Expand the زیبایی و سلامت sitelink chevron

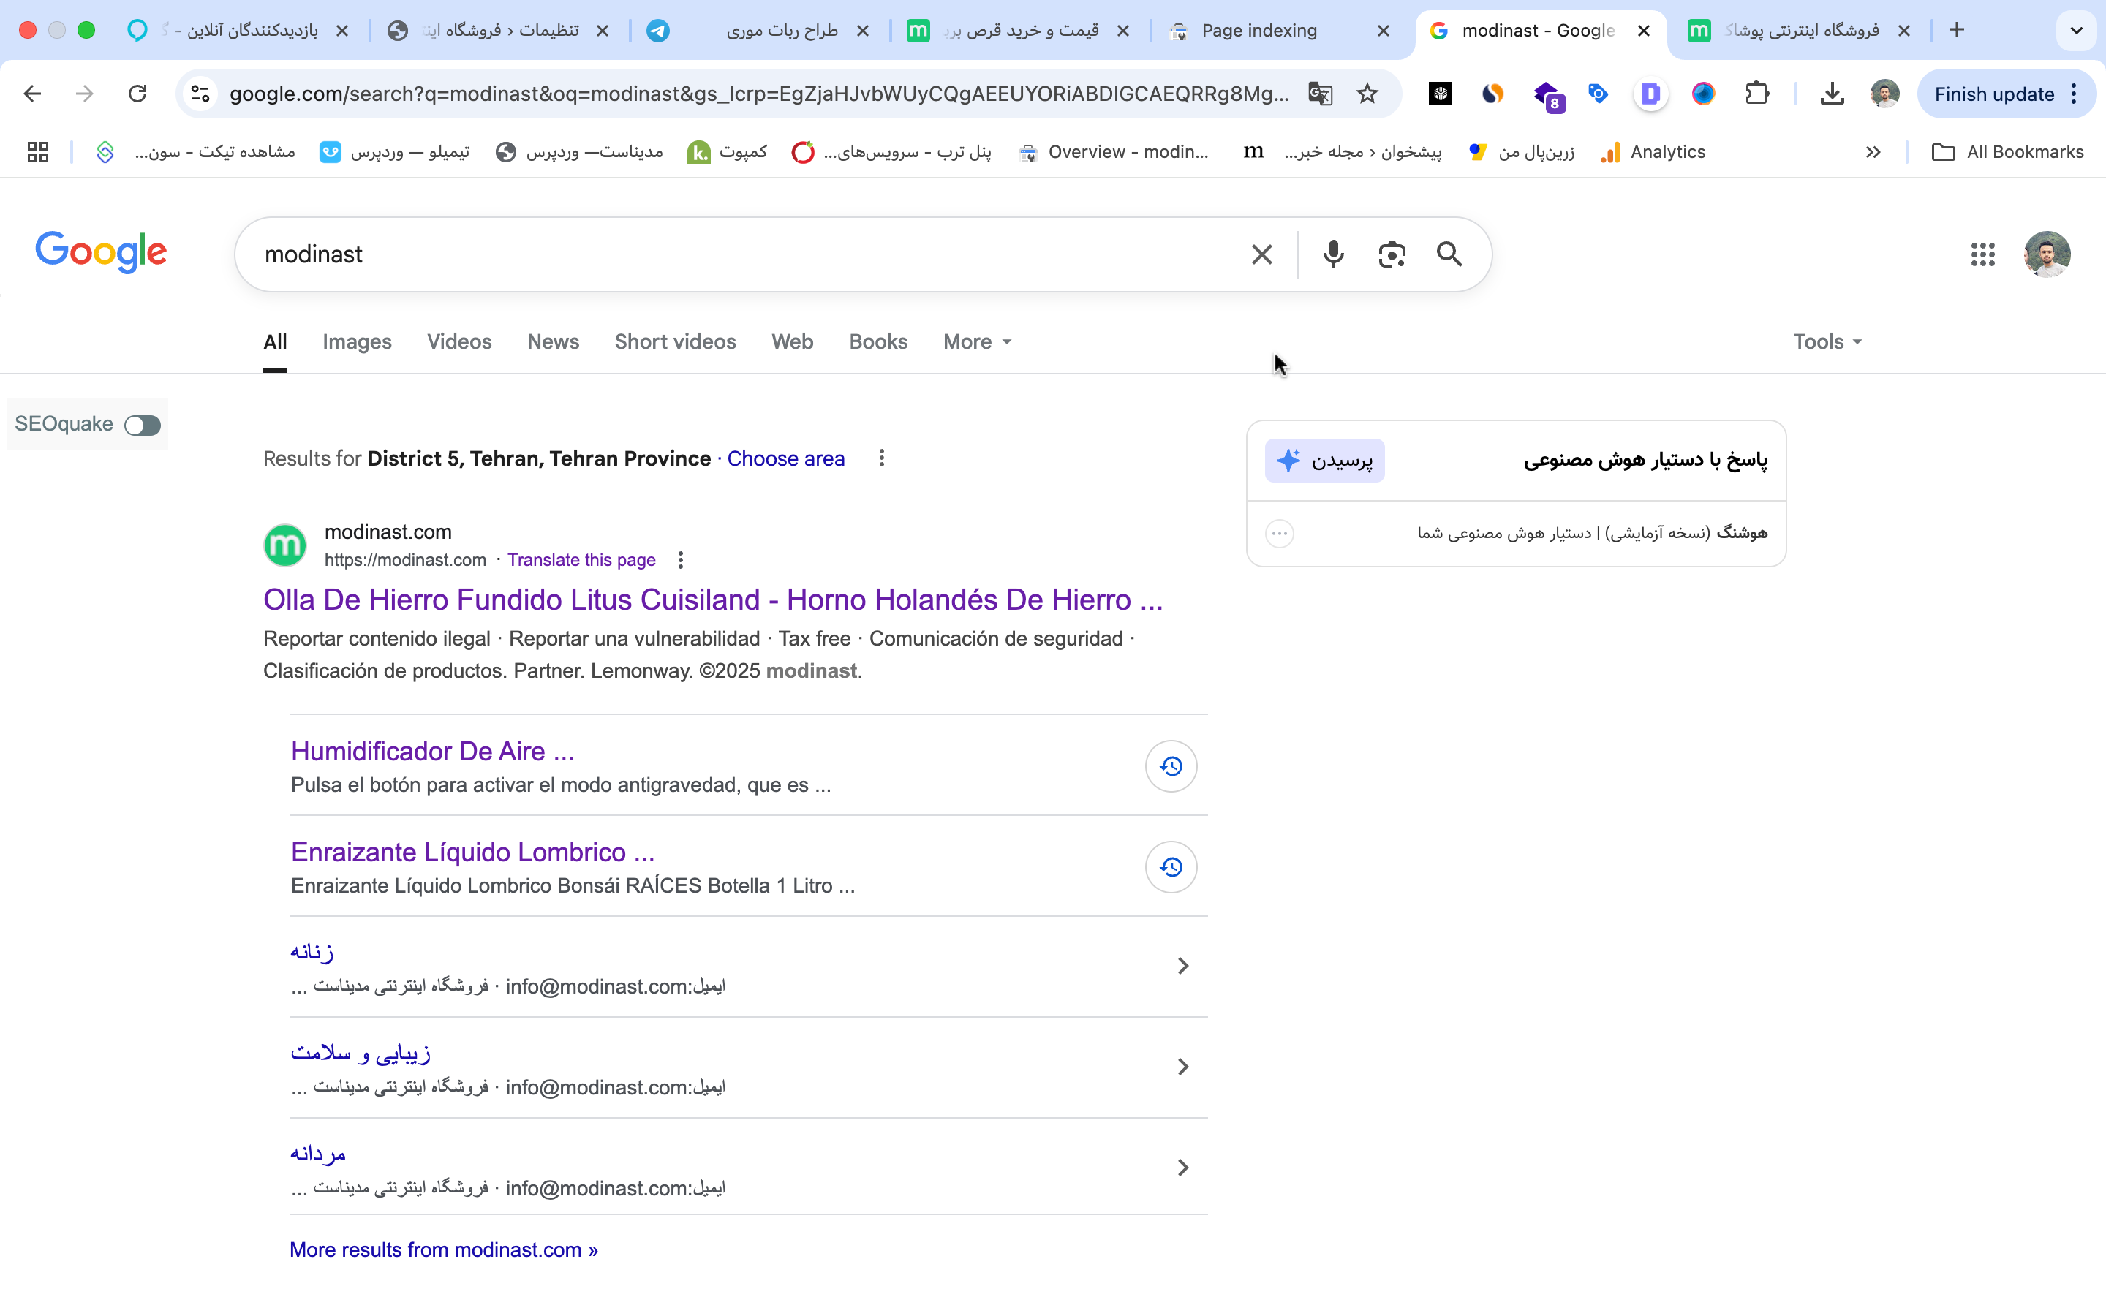coord(1182,1067)
